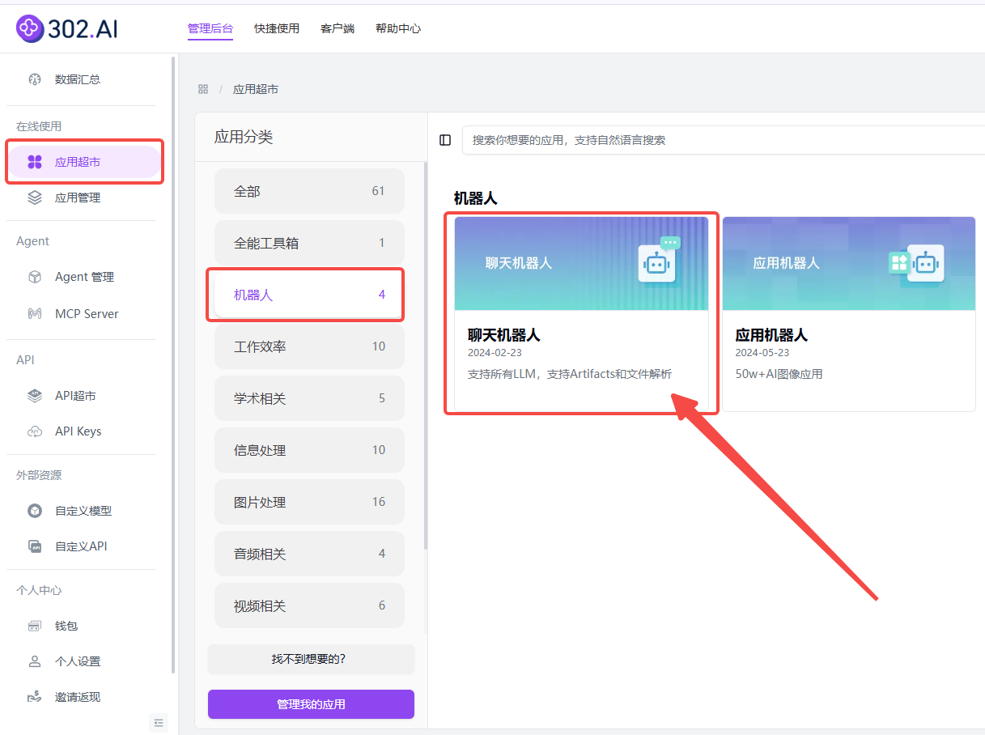This screenshot has height=735, width=985.
Task: Select the 音频相关 category
Action: 309,554
